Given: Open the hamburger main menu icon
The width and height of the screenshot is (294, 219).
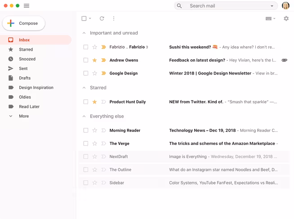Looking at the screenshot, I should [x=27, y=6].
